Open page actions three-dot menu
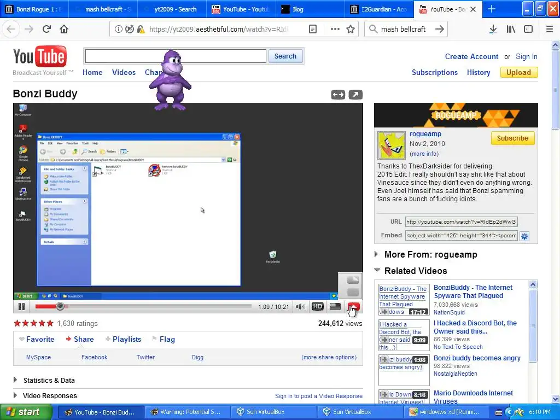Viewport: 560px width, 420px height. click(335, 29)
